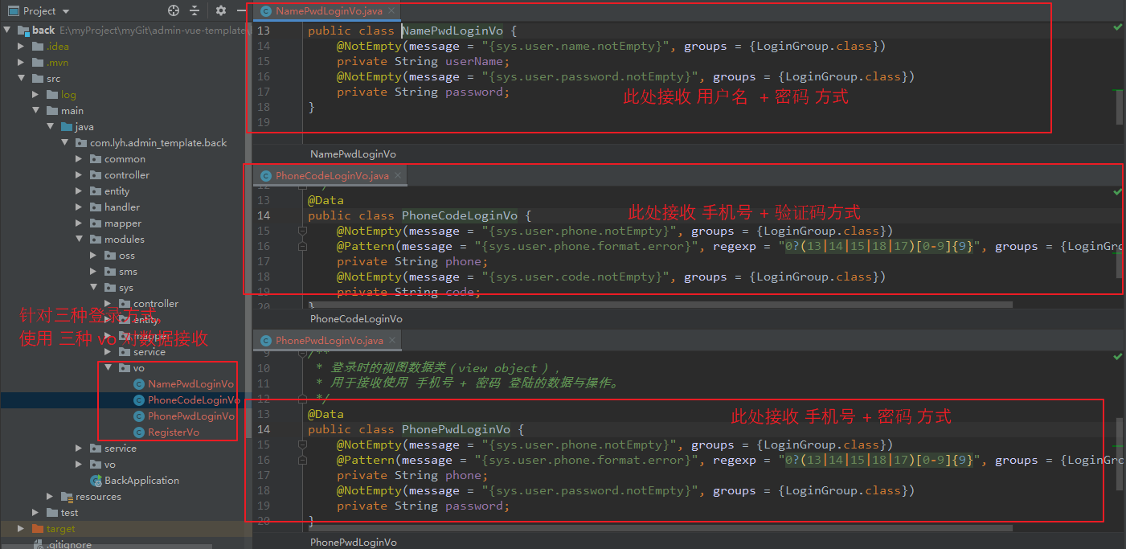Toggle comment fold at line 12 in PhonePwdLoginVo

pyautogui.click(x=303, y=399)
